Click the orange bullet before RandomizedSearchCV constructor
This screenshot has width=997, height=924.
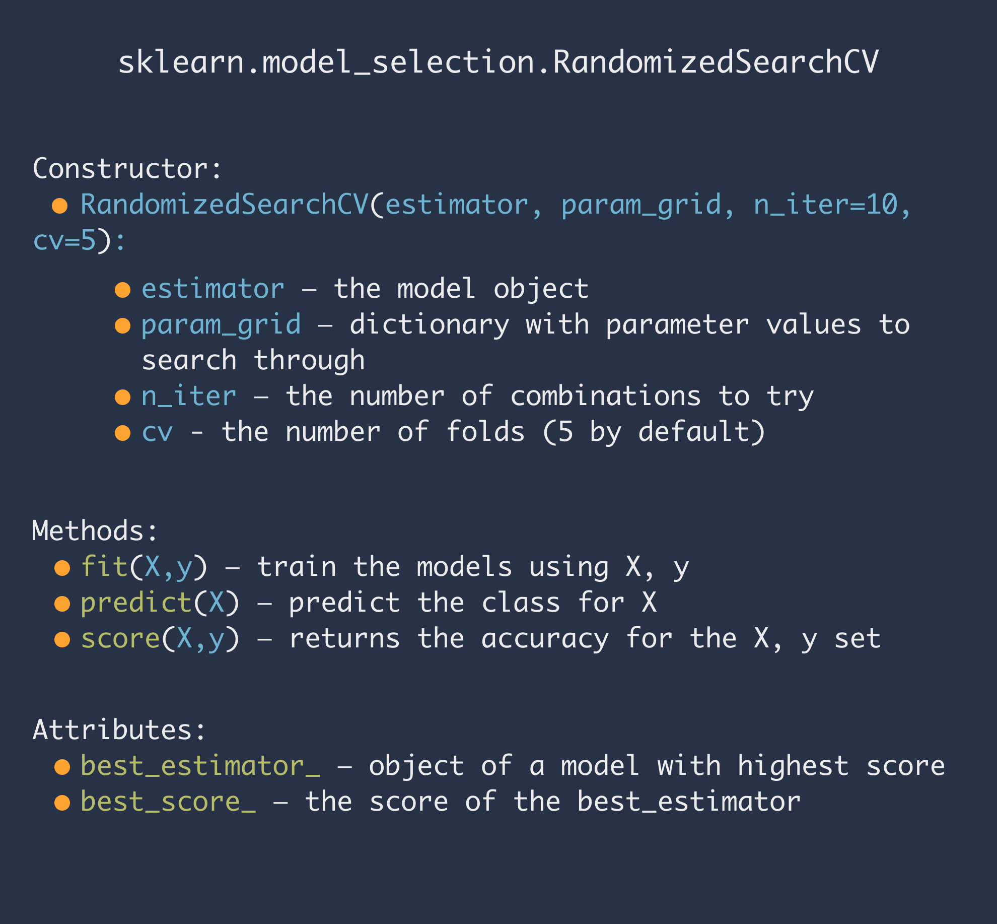pyautogui.click(x=60, y=206)
